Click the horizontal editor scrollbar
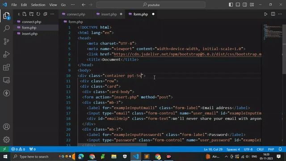Image resolution: width=286 pixels, height=161 pixels. coord(112,144)
